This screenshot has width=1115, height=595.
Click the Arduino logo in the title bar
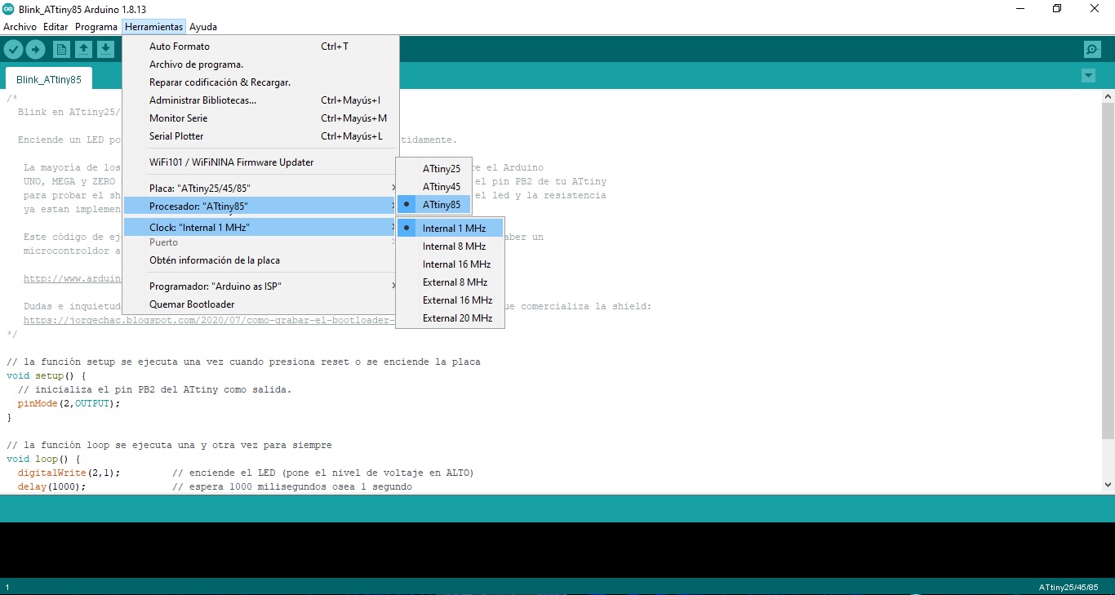[x=8, y=8]
